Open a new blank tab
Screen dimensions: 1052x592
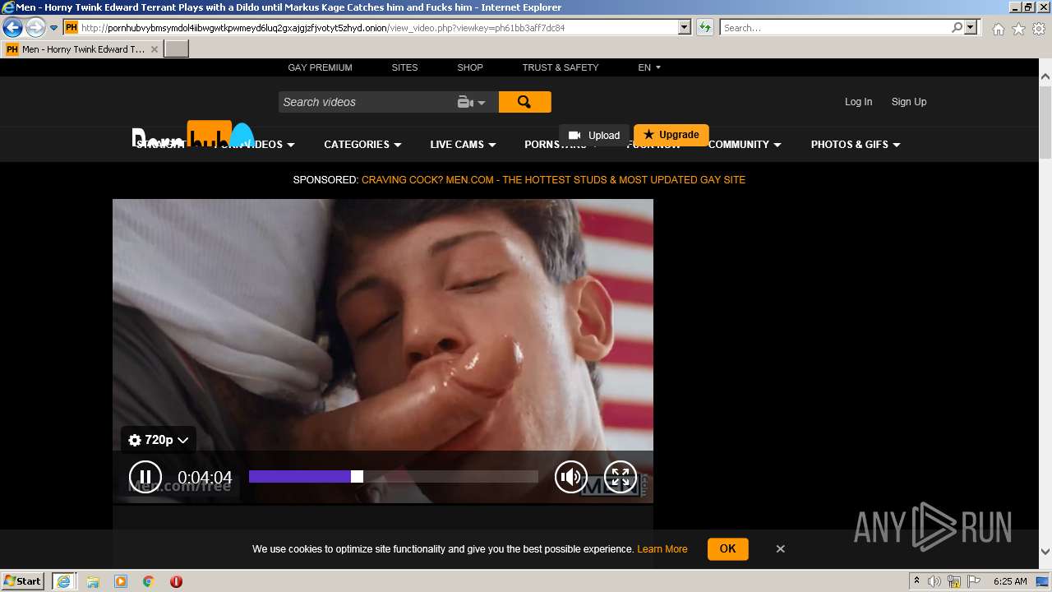[177, 49]
